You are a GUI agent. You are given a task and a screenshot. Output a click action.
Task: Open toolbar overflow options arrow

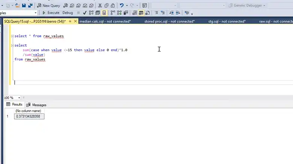point(192,13)
